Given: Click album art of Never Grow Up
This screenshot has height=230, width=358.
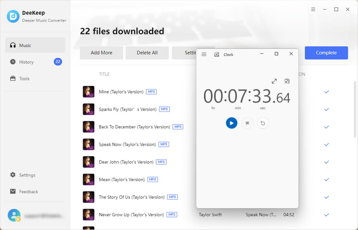Looking at the screenshot, I should tap(89, 215).
